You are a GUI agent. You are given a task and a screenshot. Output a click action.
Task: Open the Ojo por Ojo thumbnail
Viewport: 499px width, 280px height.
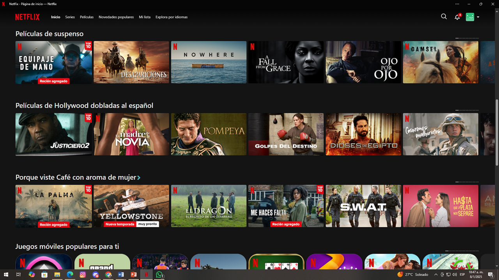coord(363,62)
